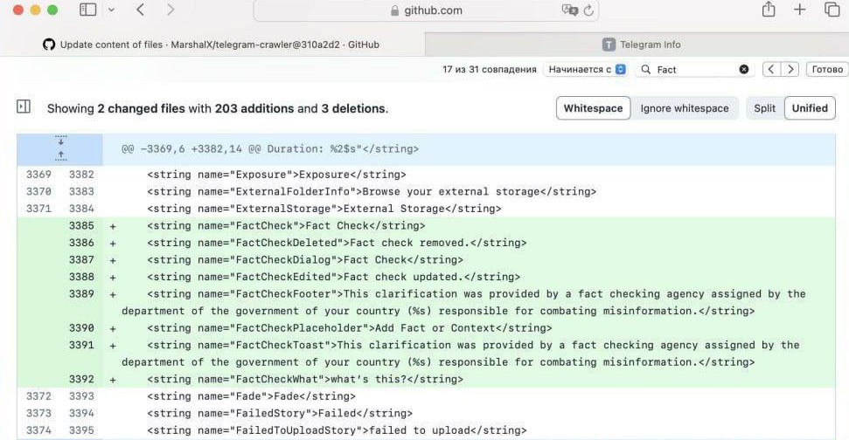The image size is (849, 440).
Task: Click the magnifier icon in find bar
Action: (645, 69)
